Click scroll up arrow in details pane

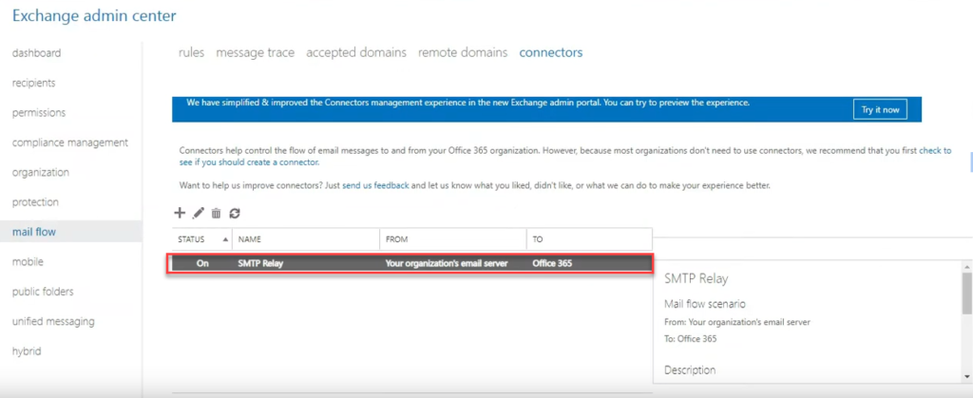pos(966,266)
